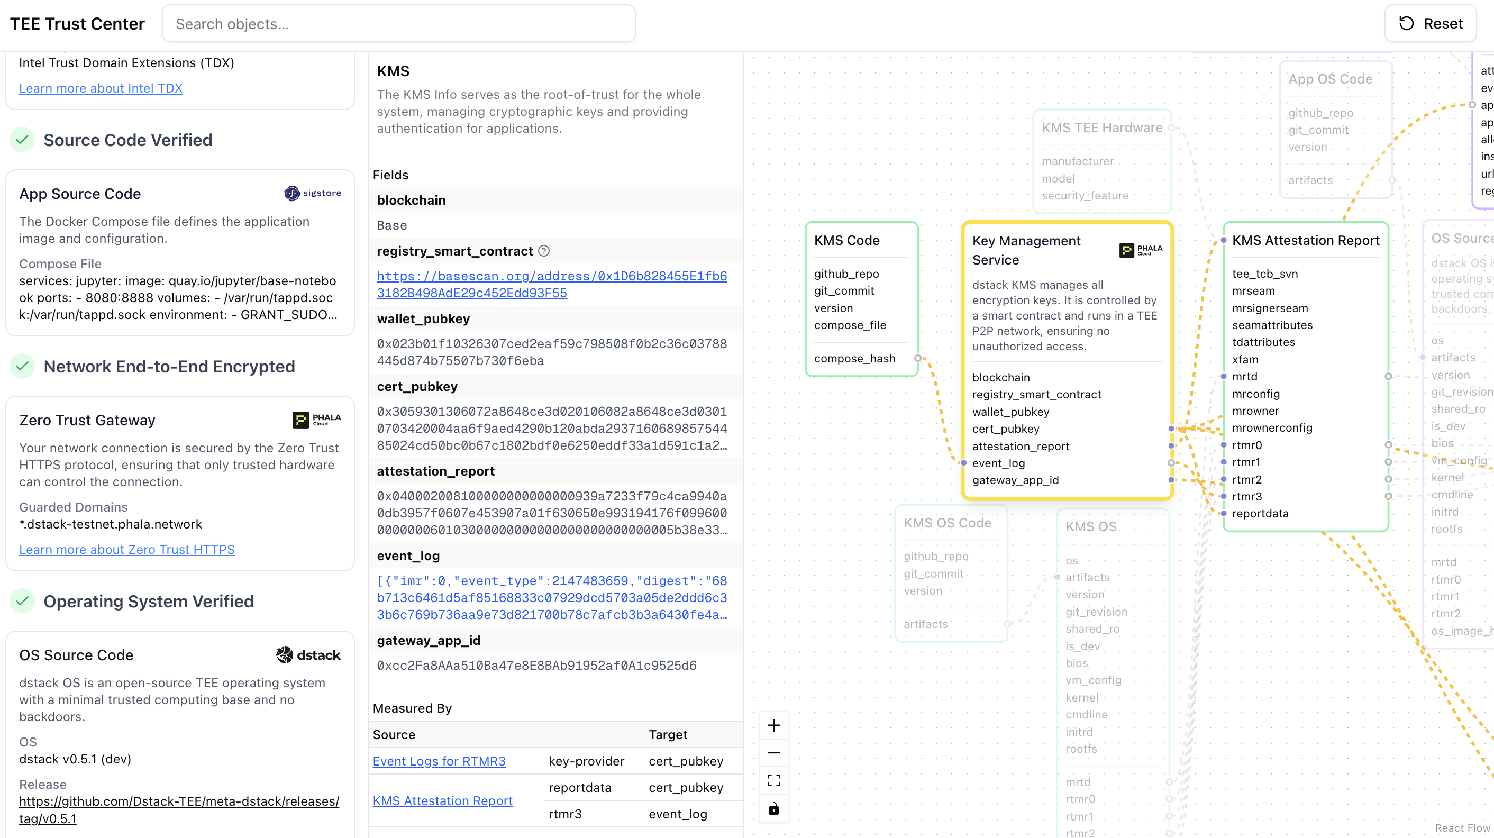The height and width of the screenshot is (838, 1494).
Task: Click green check beside Source Code Verified
Action: pyautogui.click(x=22, y=140)
